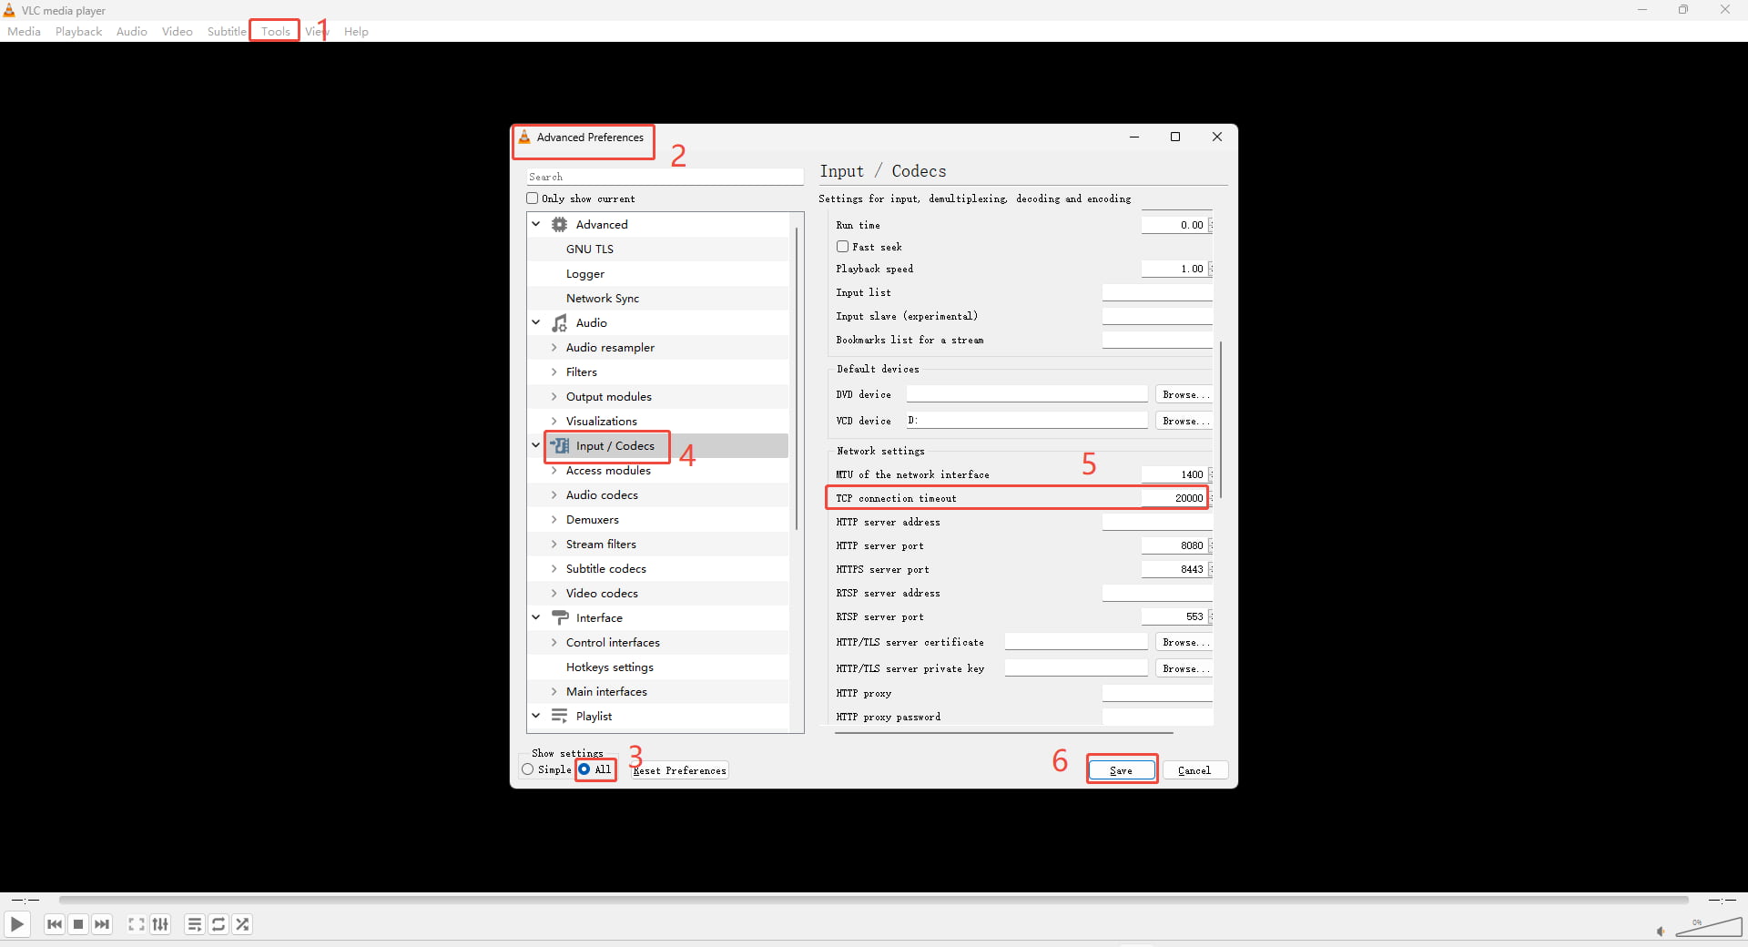The image size is (1748, 947).
Task: Click the Cancel button
Action: pos(1194,770)
